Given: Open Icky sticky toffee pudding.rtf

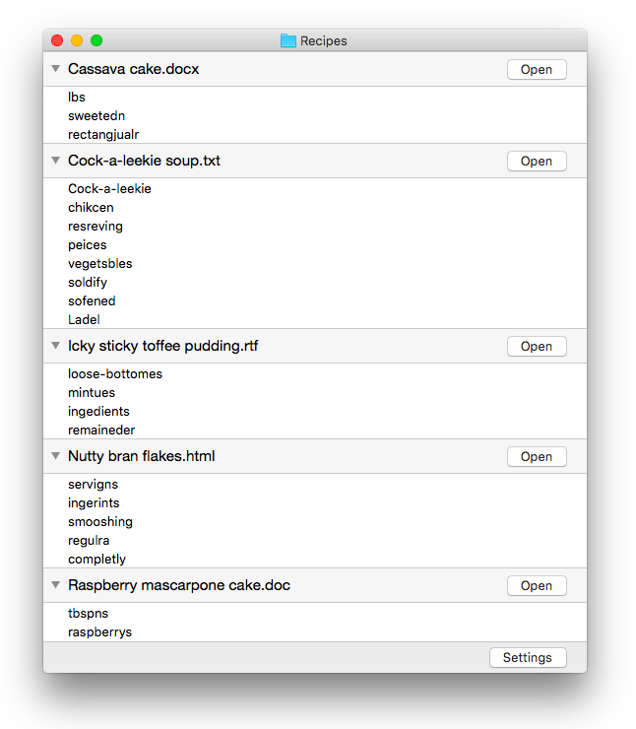Looking at the screenshot, I should [537, 347].
